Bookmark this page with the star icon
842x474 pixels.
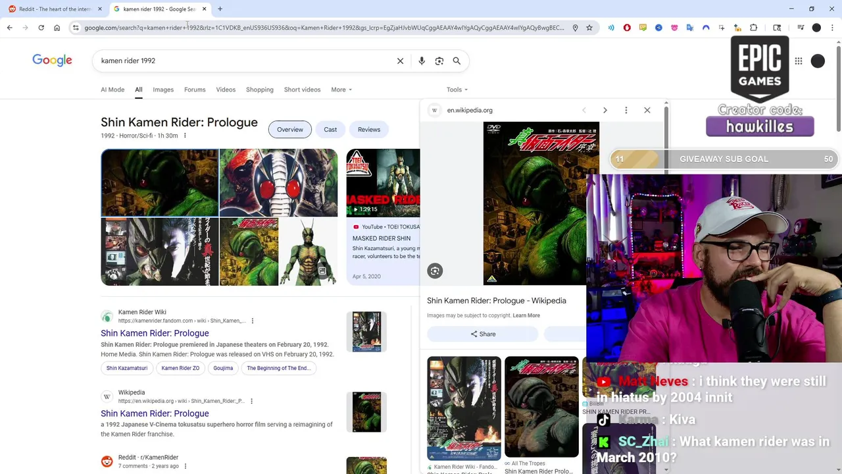[x=589, y=28]
